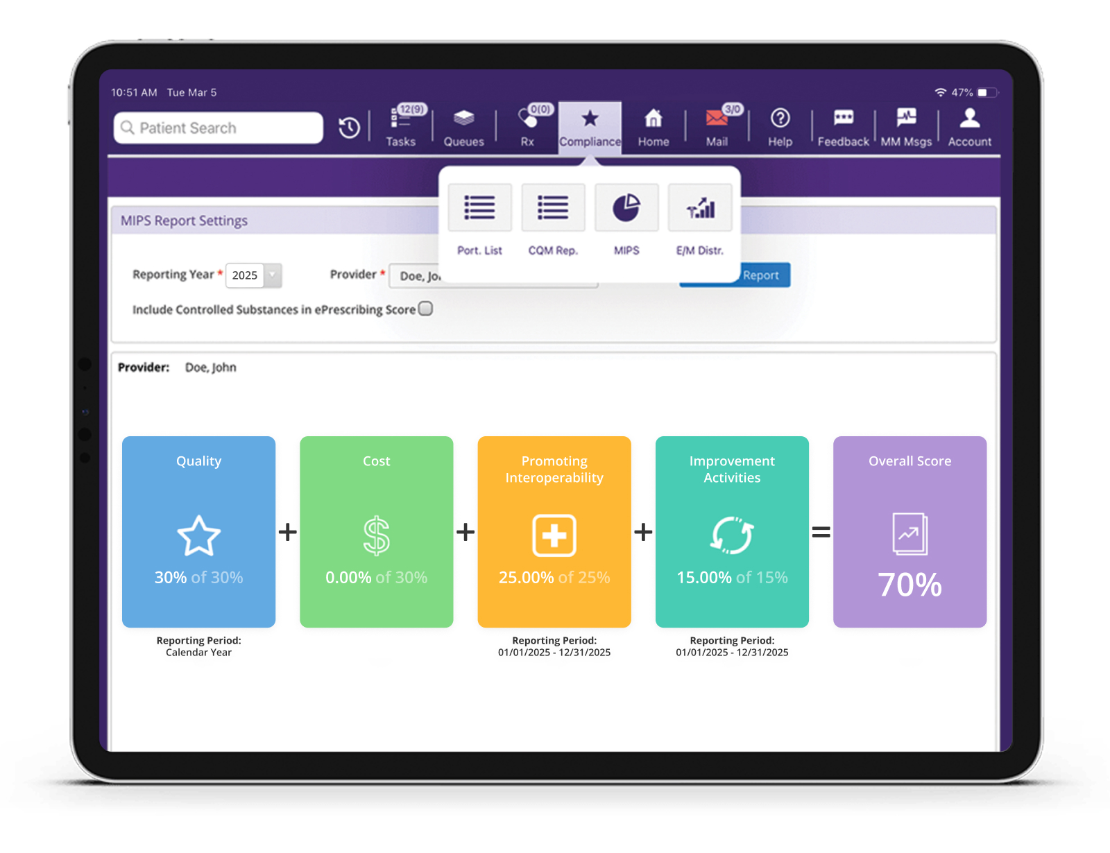Click '25.00% of 25%' text
This screenshot has height=853, width=1110.
pyautogui.click(x=554, y=577)
